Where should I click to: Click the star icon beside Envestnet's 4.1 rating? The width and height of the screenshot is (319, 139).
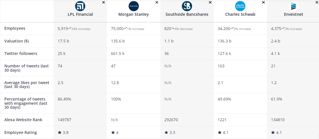click(x=273, y=132)
